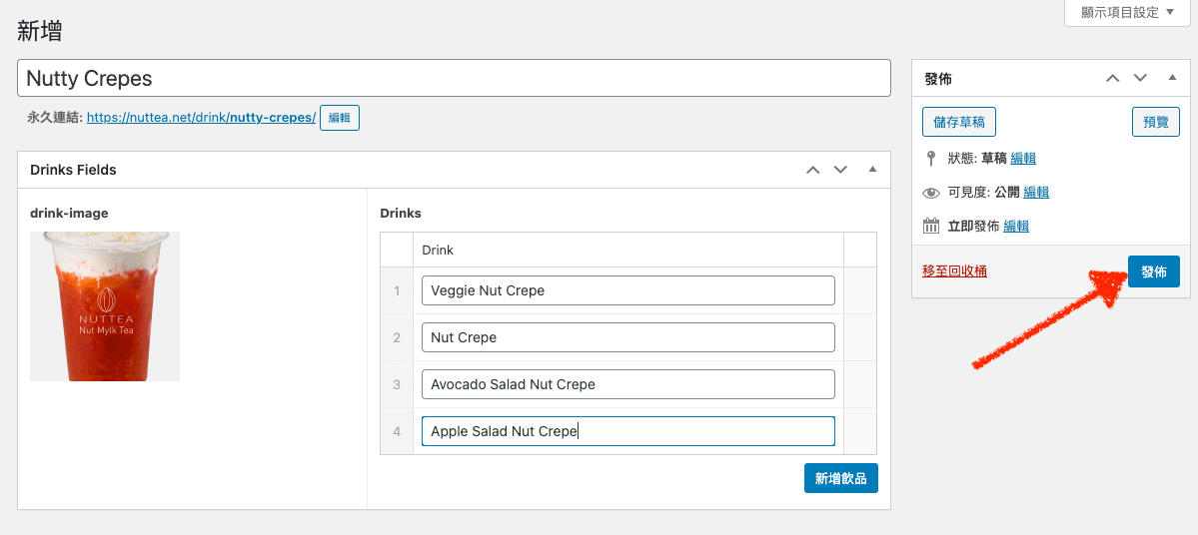Click the blue 發佈 publish button
The image size is (1198, 535).
pos(1153,271)
